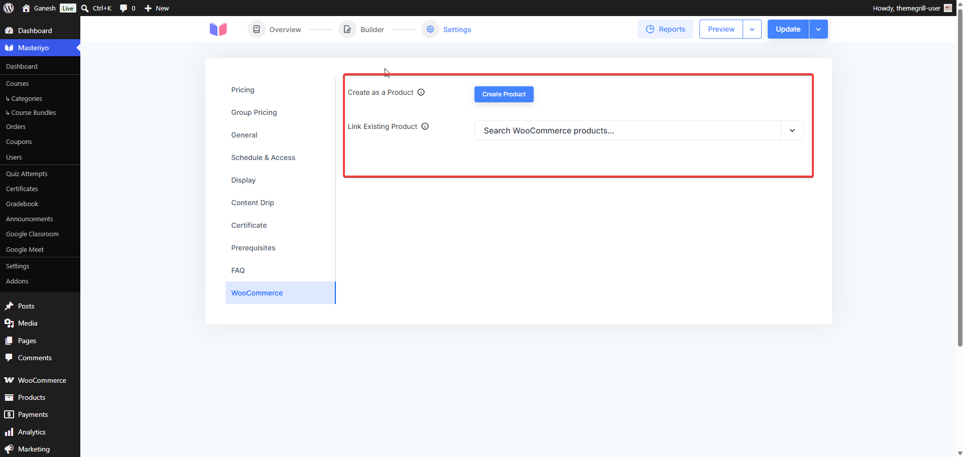Image resolution: width=964 pixels, height=457 pixels.
Task: Click the Masteriyo logo in the header
Action: coord(218,29)
